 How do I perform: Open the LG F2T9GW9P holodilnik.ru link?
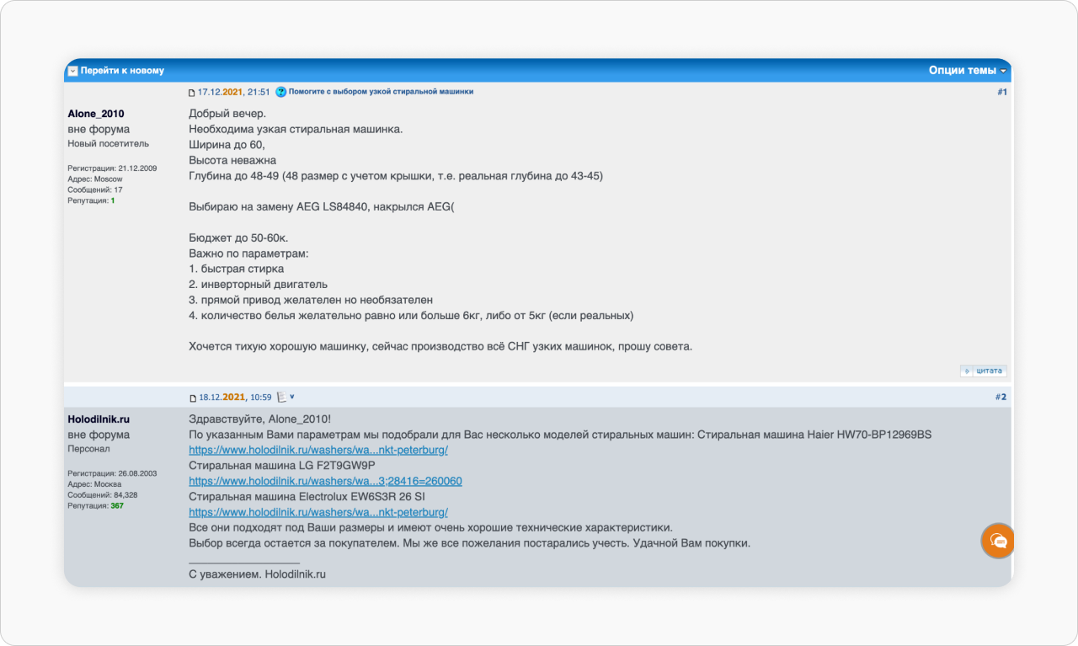click(325, 482)
